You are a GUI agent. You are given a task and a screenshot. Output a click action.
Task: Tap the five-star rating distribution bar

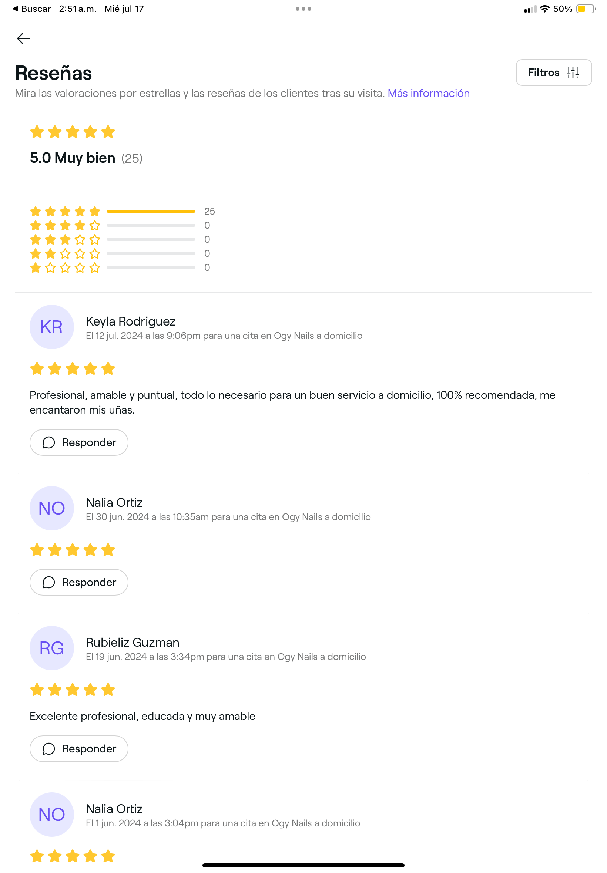coord(151,211)
